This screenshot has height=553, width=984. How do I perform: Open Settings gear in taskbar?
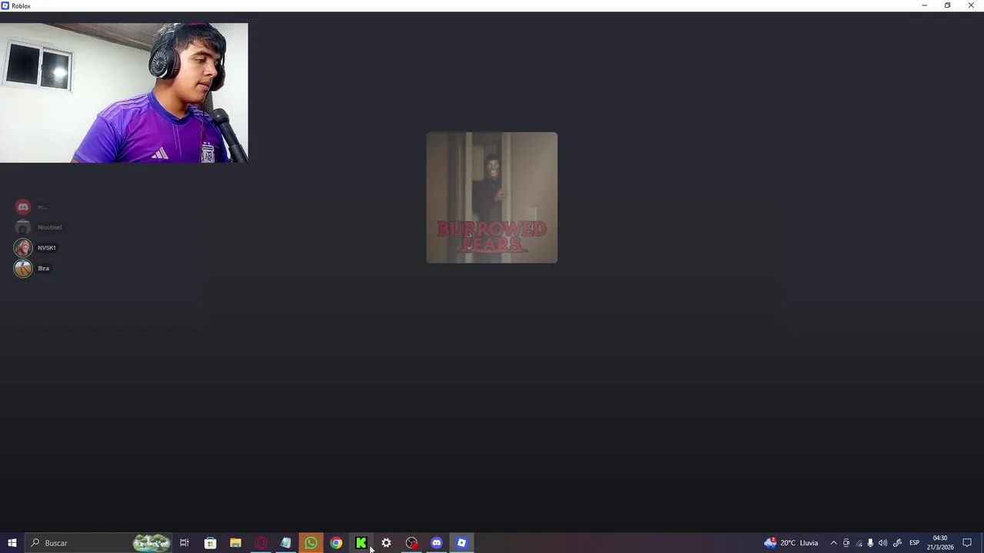pyautogui.click(x=386, y=543)
